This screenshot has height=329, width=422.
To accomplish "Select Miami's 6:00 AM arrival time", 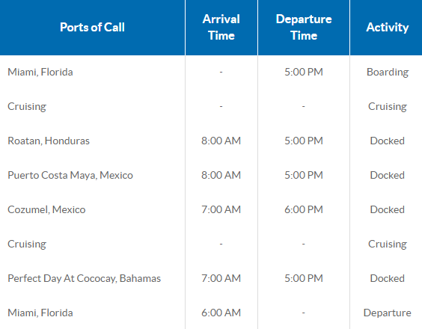I will [x=221, y=313].
